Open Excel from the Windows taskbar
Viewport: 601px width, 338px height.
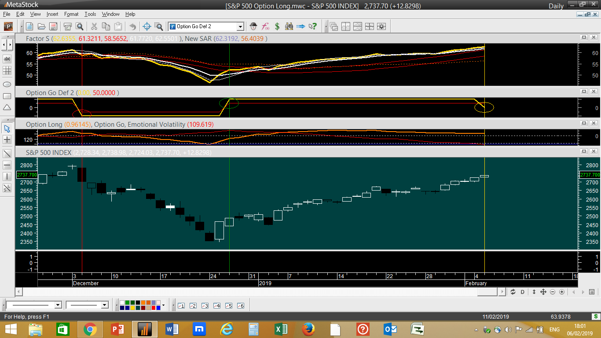[281, 329]
